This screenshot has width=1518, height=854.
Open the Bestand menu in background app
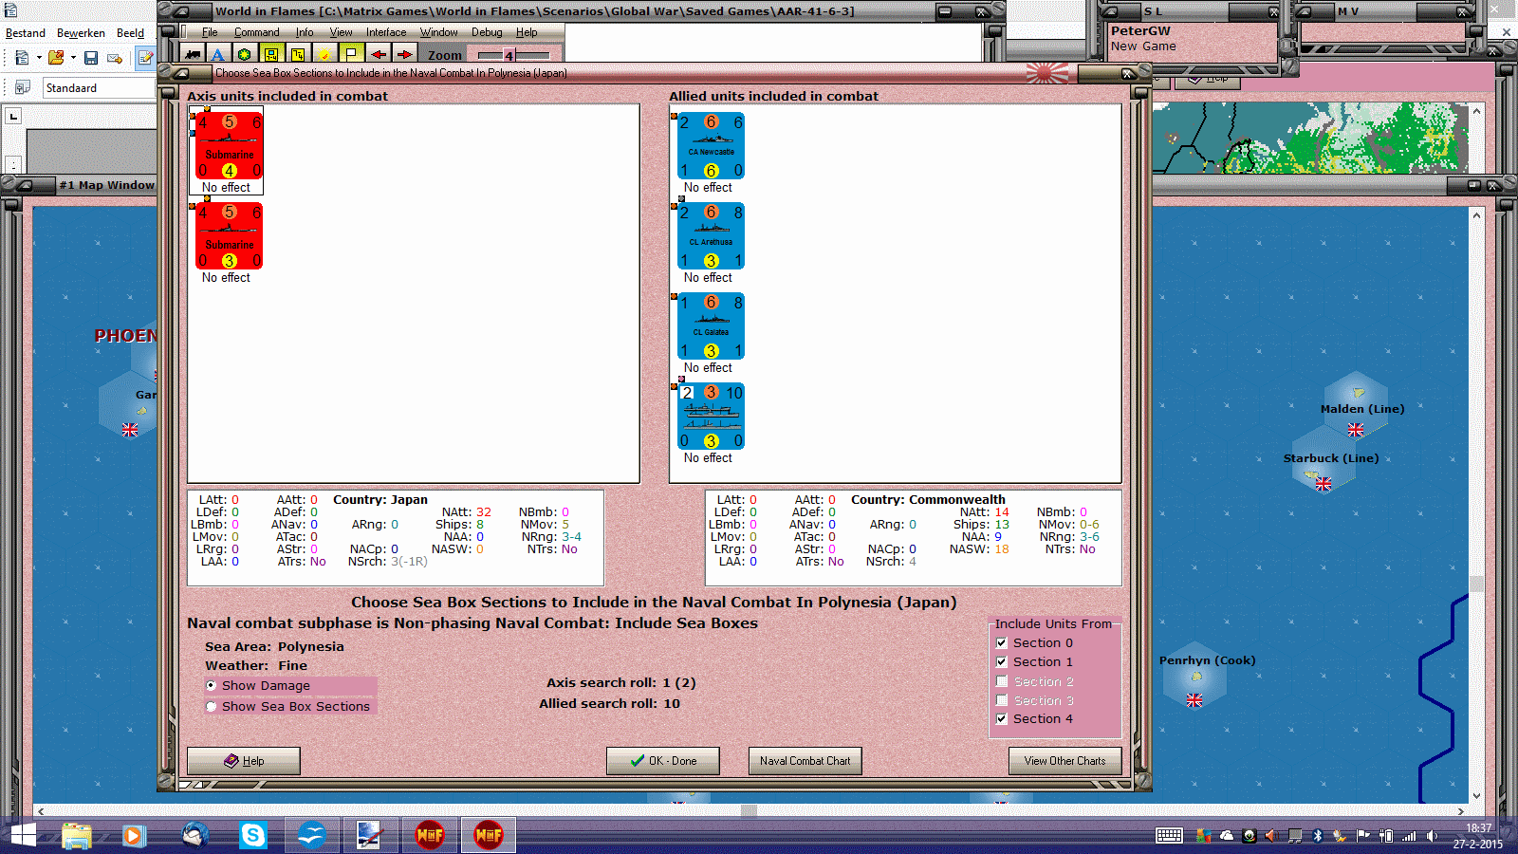pyautogui.click(x=26, y=33)
